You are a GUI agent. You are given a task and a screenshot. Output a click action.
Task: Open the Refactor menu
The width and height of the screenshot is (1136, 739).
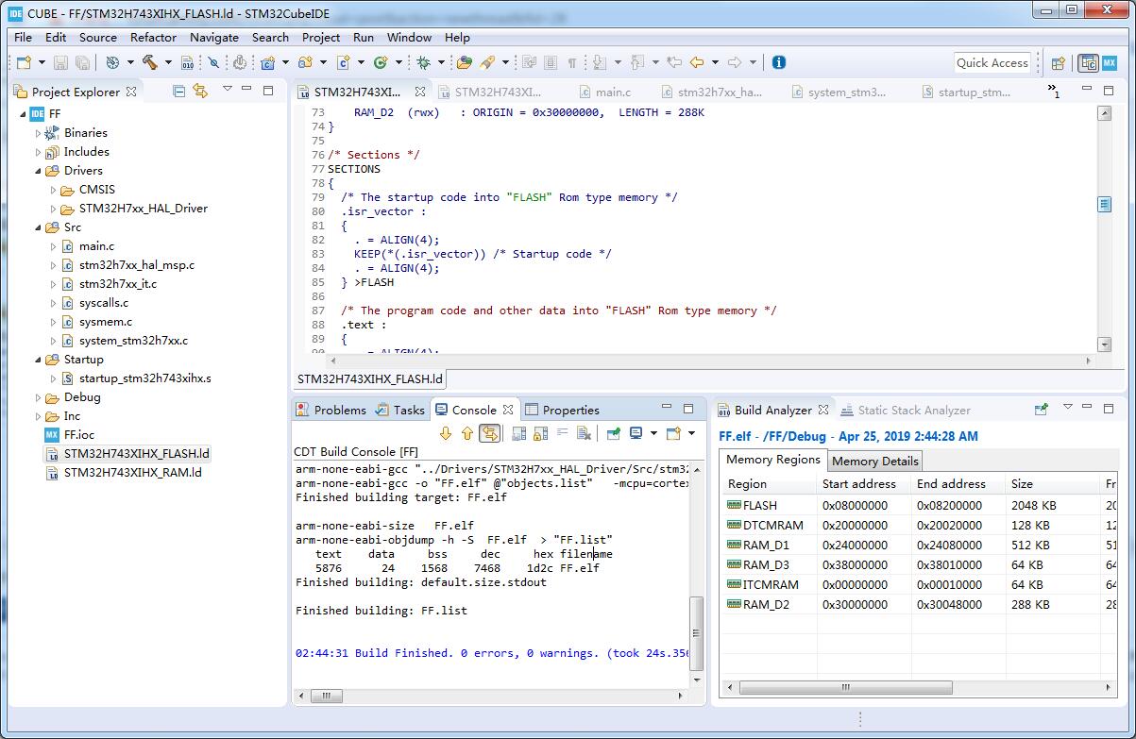[x=153, y=37]
